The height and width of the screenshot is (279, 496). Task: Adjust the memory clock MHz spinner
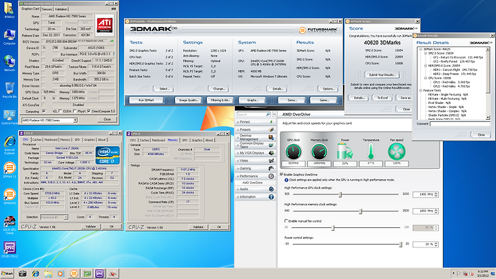click(x=436, y=211)
